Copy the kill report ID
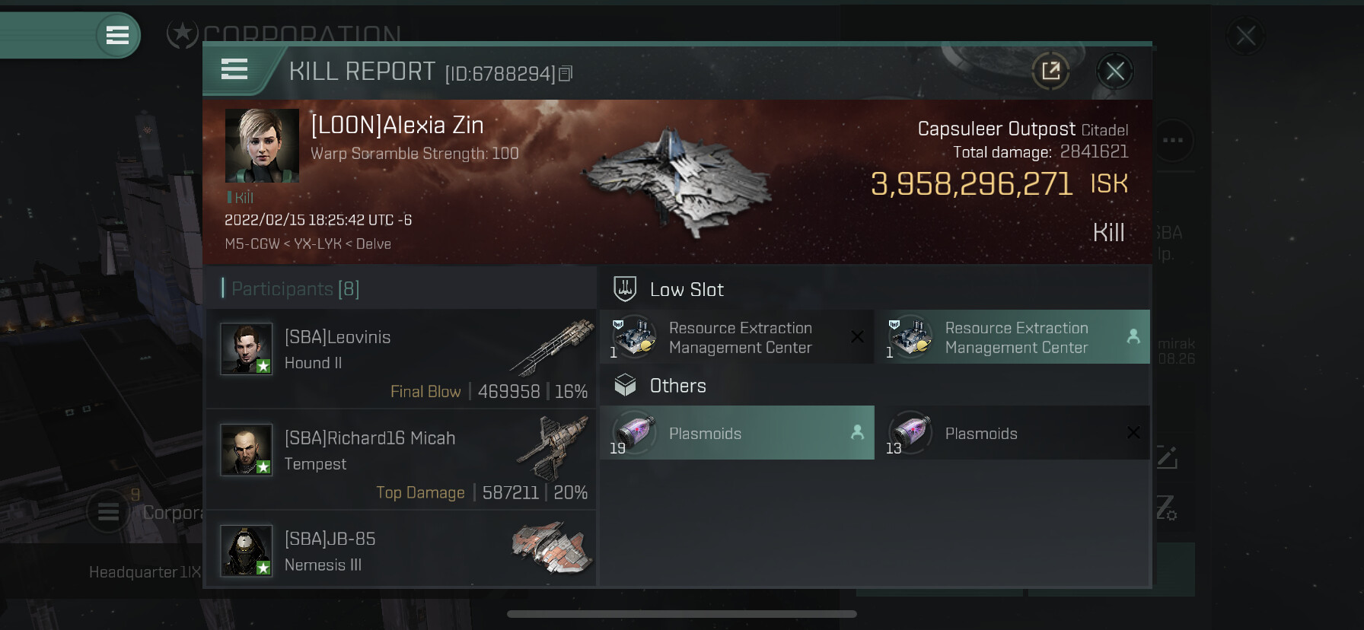1364x630 pixels. click(566, 74)
